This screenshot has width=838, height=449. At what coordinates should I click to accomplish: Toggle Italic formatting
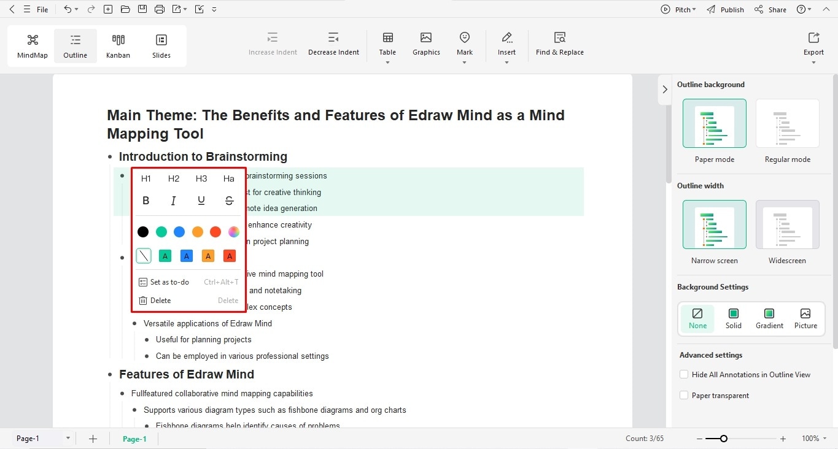(x=174, y=201)
